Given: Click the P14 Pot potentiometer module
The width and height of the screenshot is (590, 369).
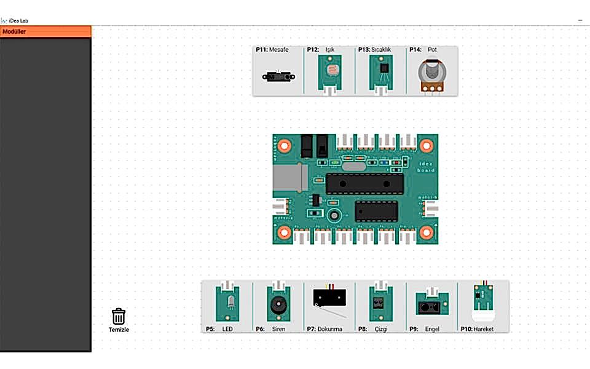Looking at the screenshot, I should coord(431,75).
